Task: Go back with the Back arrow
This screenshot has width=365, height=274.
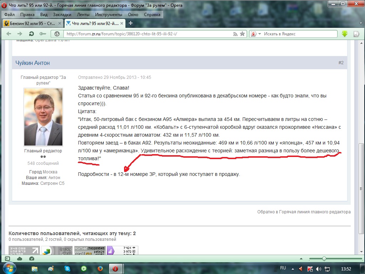Action: pyautogui.click(x=9, y=34)
